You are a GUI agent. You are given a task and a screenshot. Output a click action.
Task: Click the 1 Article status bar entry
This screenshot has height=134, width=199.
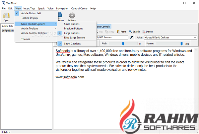[x=6, y=132]
